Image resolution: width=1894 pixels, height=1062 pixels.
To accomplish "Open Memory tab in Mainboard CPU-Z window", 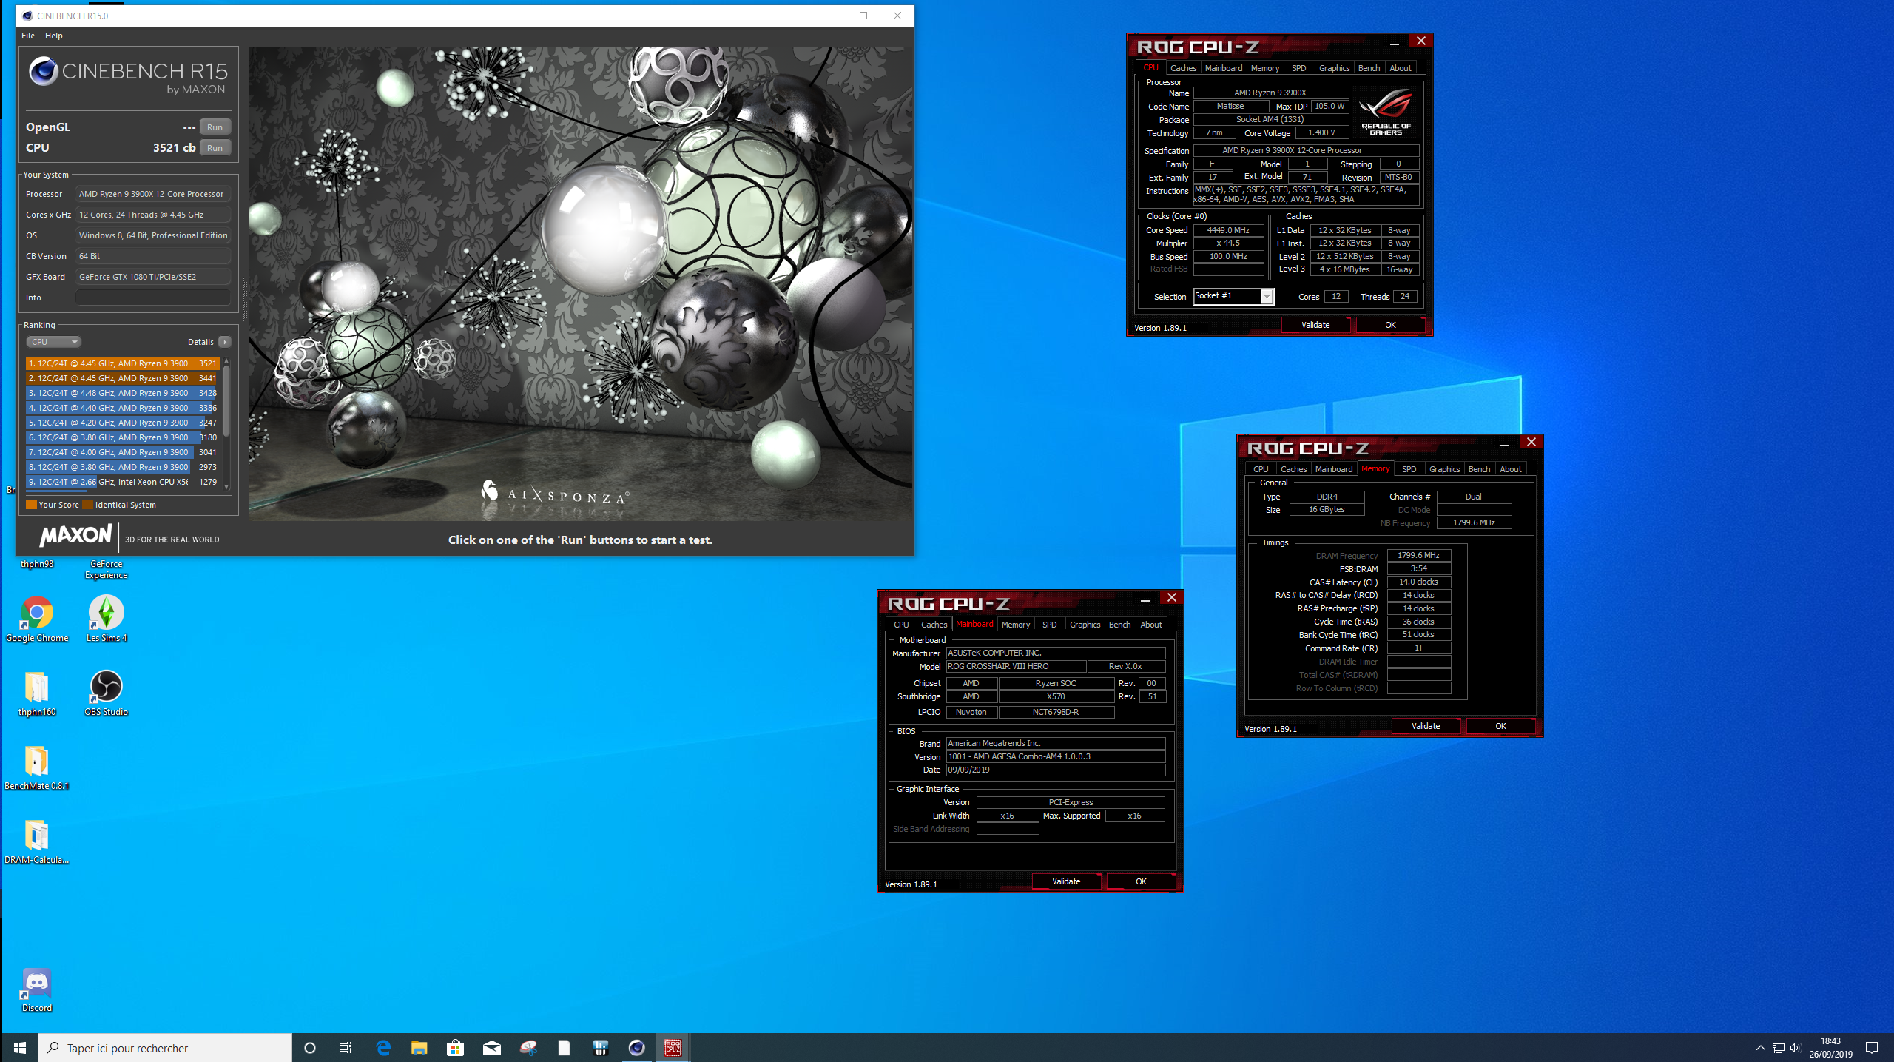I will pyautogui.click(x=1015, y=625).
